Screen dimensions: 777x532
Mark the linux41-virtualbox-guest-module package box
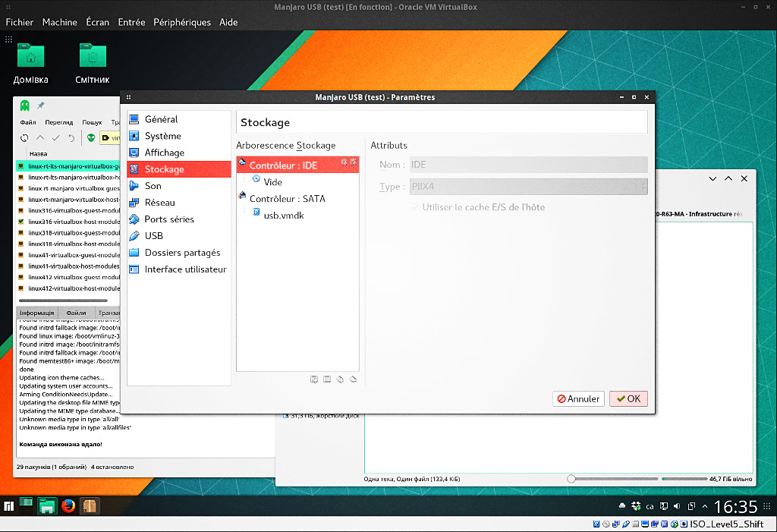click(20, 255)
